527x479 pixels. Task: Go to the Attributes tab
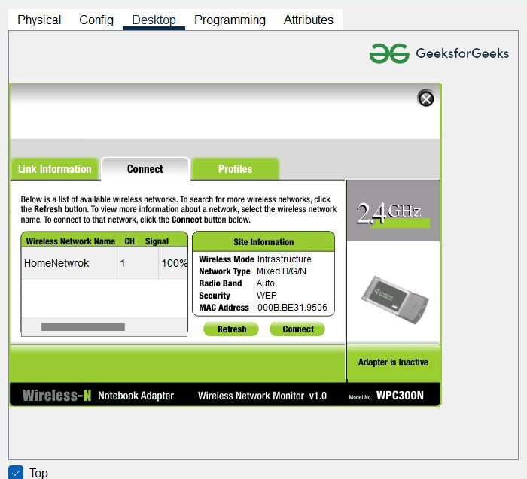tap(308, 20)
